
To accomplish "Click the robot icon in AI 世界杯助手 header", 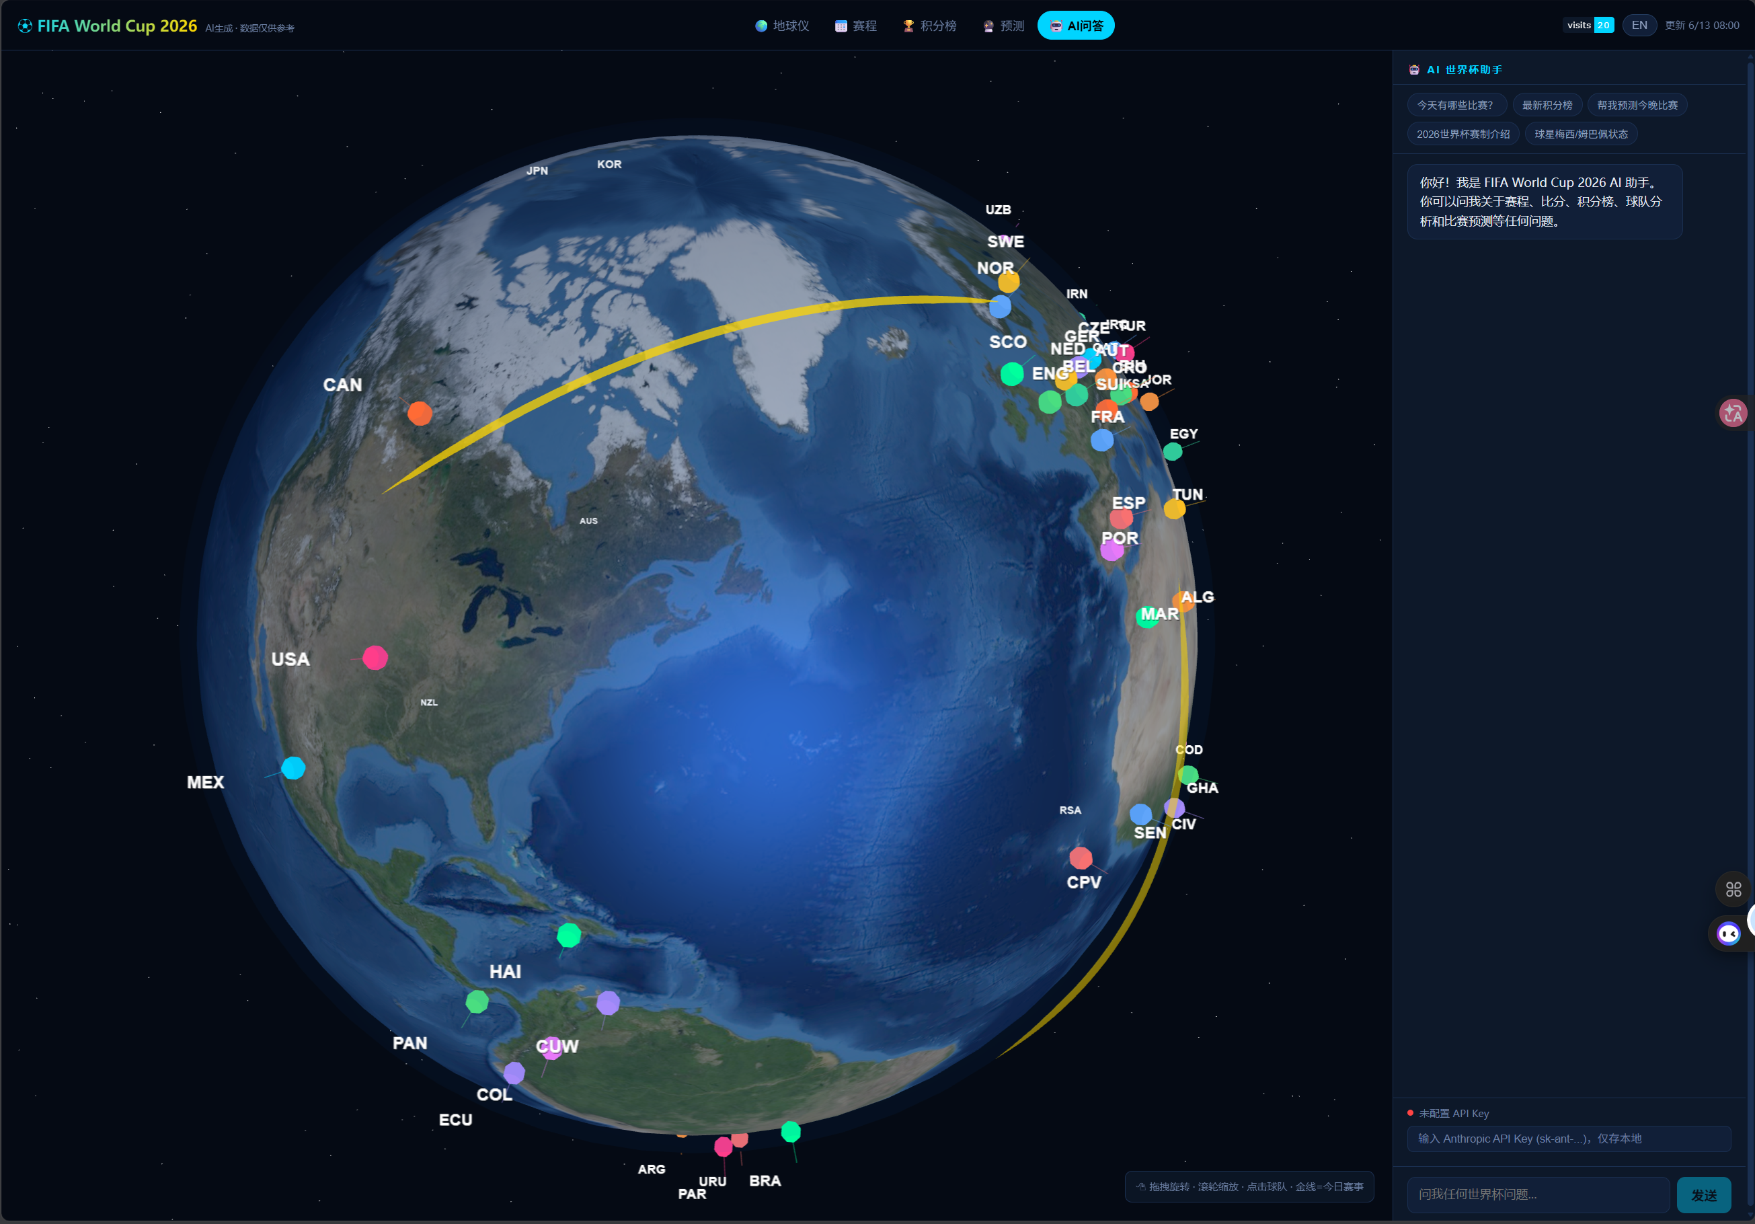I will coord(1414,69).
